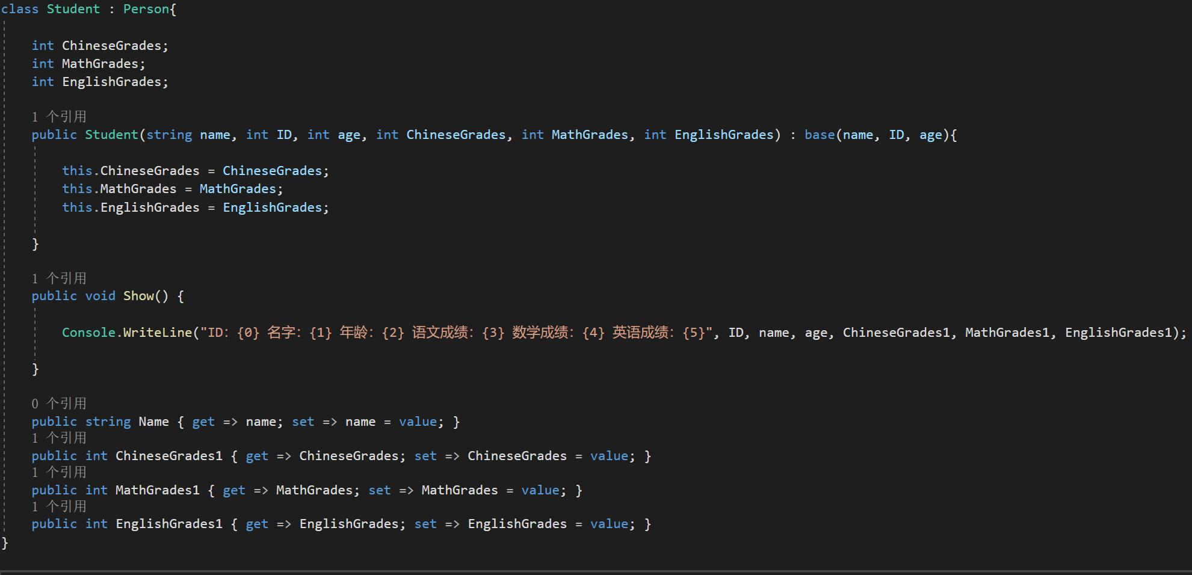
Task: Click the void keyword before Show
Action: (x=100, y=296)
